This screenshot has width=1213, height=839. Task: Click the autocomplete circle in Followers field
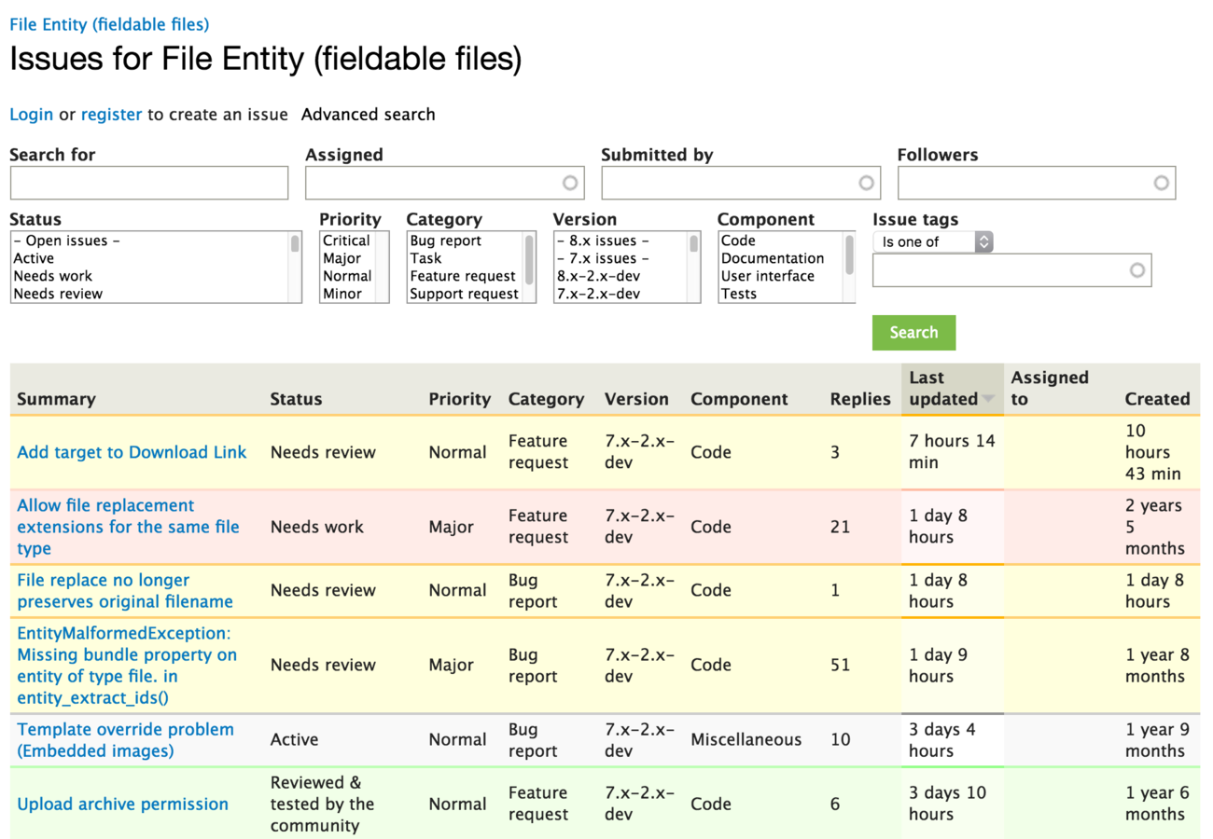pos(1161,183)
